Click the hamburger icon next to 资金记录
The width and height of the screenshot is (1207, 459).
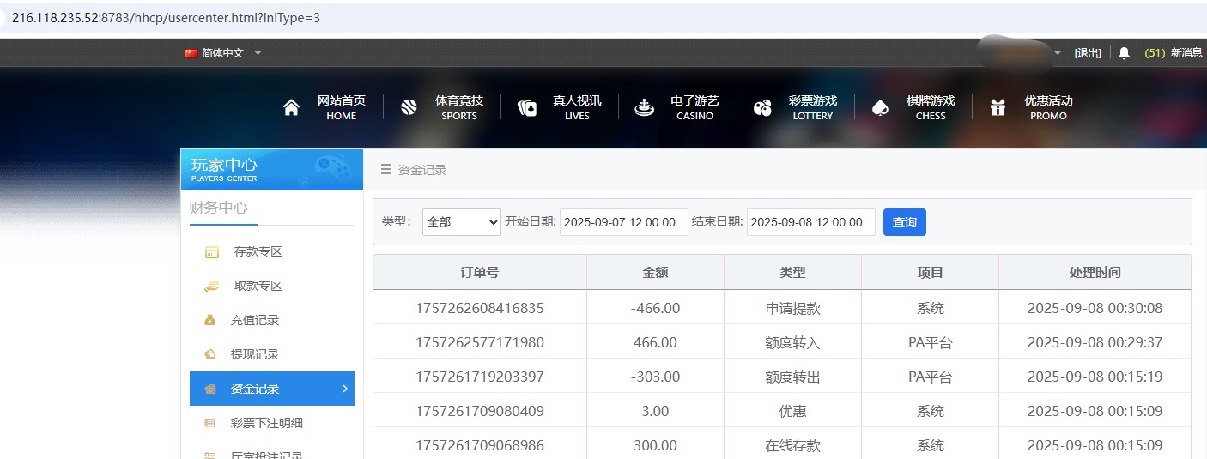click(386, 170)
